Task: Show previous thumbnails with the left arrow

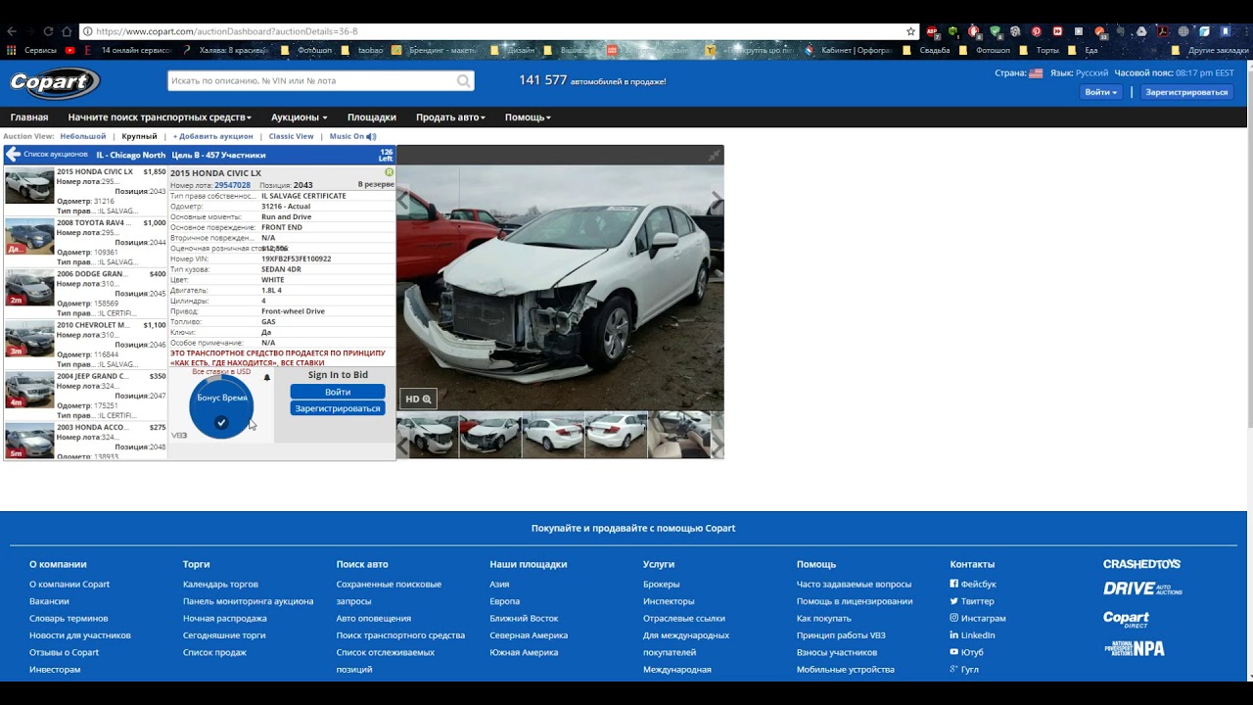Action: pos(402,446)
